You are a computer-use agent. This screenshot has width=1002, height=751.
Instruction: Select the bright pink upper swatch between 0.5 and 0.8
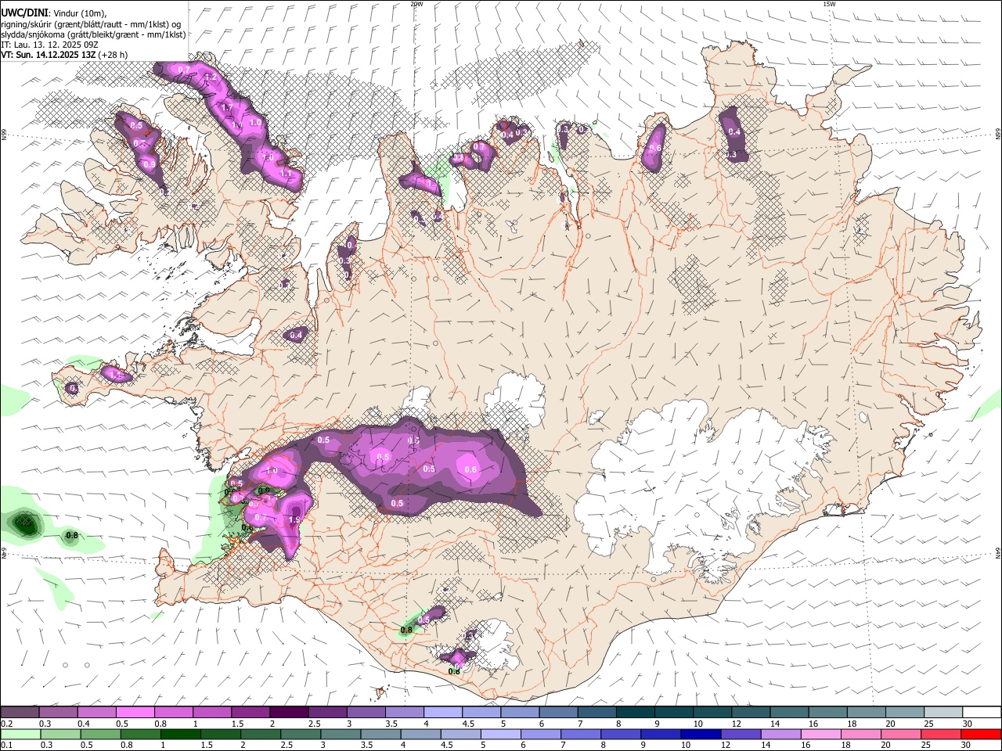click(135, 712)
